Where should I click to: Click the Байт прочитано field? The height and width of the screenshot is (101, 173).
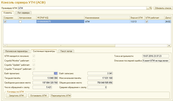(x=45, y=73)
